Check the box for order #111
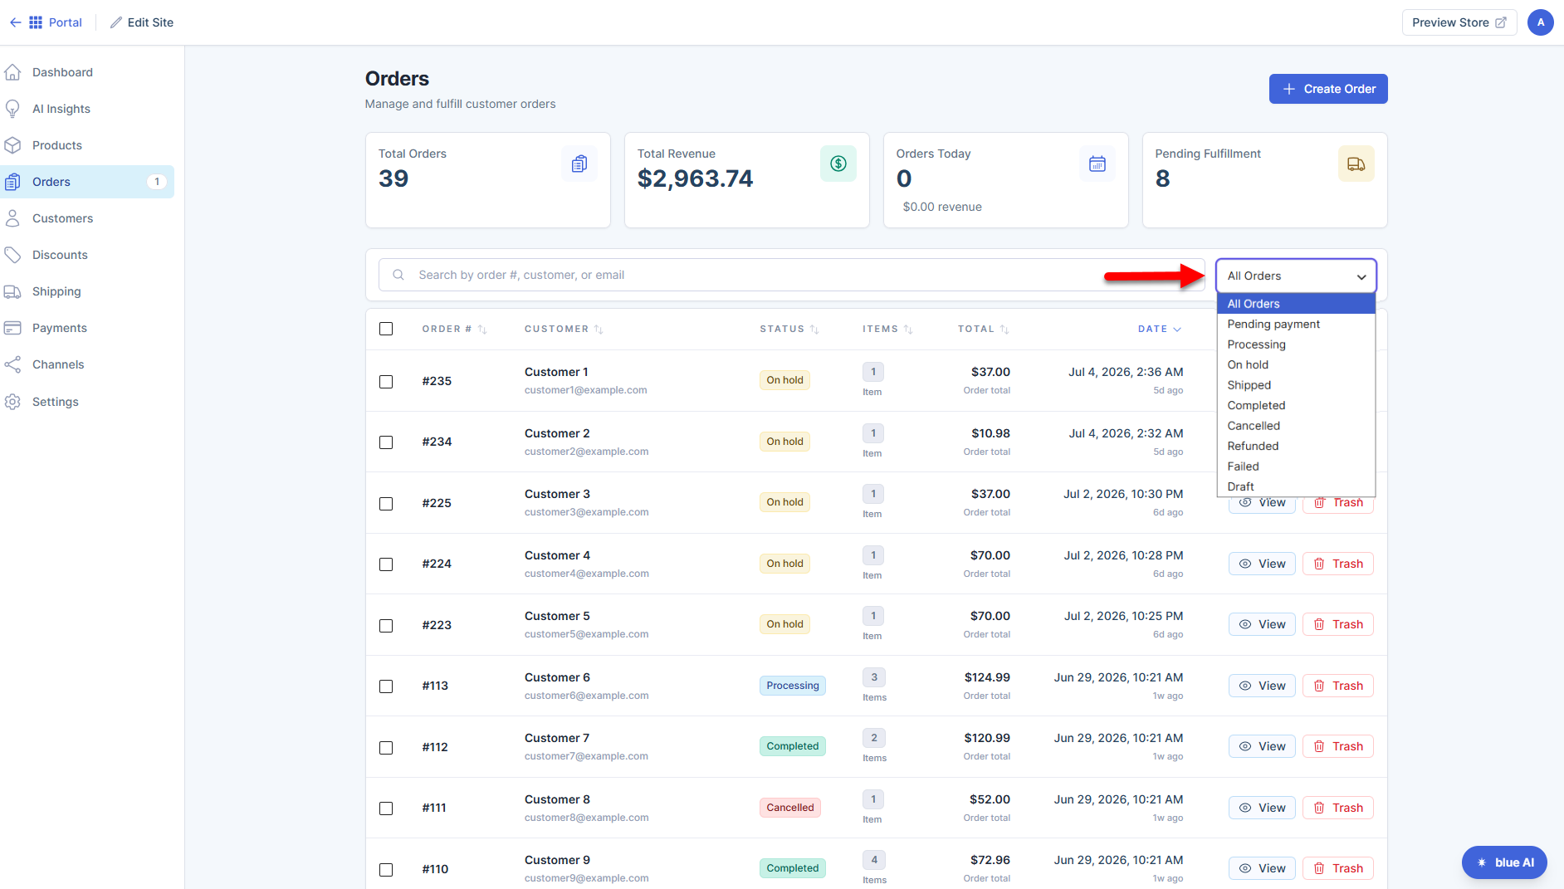 click(386, 808)
